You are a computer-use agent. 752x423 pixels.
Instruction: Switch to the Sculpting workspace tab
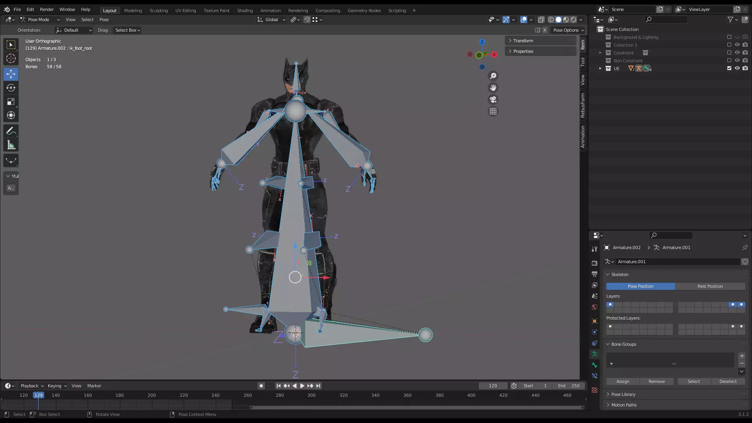(x=159, y=11)
